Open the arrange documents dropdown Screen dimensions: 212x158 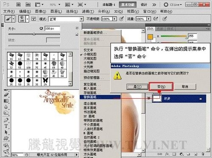point(69,5)
